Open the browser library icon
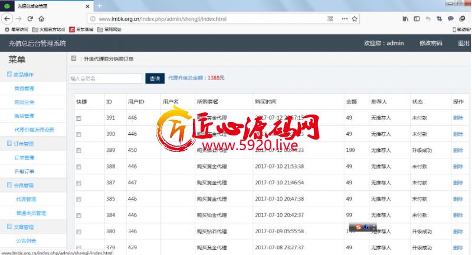Image resolution: width=472 pixels, height=255 pixels. [x=405, y=19]
